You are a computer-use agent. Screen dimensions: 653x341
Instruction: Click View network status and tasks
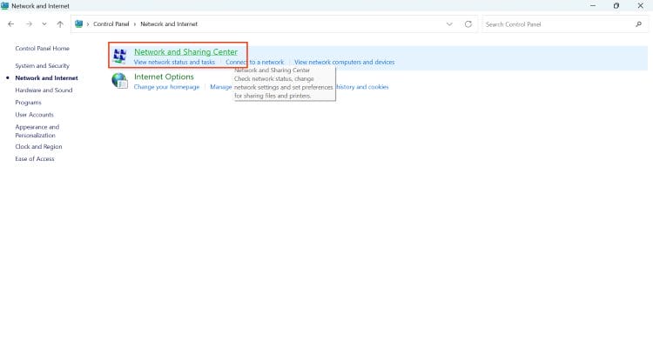(174, 62)
